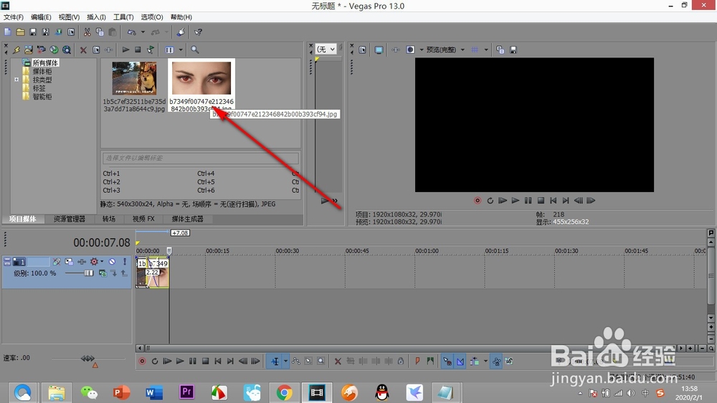This screenshot has height=403, width=717.
Task: Click the Track Motion icon on track 1
Action: (69, 262)
